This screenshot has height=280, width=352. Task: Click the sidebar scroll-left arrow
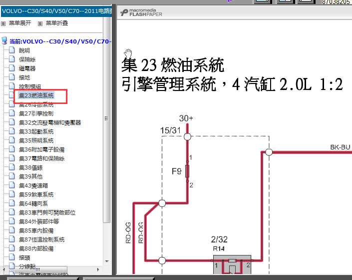click(4, 269)
